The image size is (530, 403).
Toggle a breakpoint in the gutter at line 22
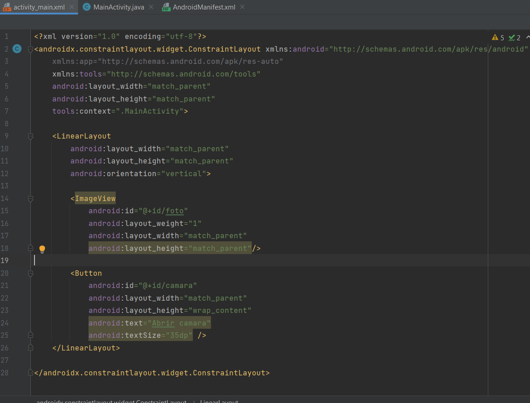pyautogui.click(x=23, y=297)
